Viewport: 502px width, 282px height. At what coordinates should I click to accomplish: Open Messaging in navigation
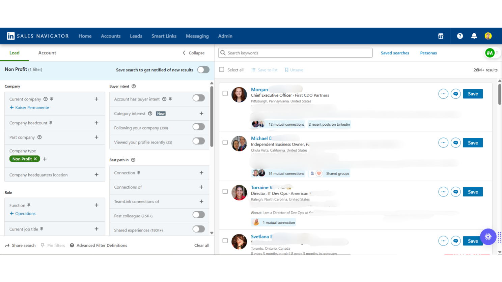(x=197, y=36)
